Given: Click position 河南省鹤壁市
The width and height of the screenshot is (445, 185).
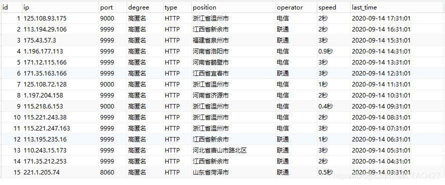Looking at the screenshot, I should [x=211, y=62].
